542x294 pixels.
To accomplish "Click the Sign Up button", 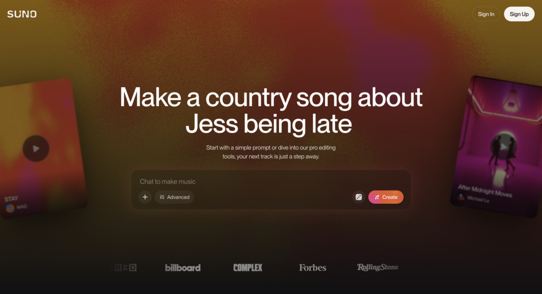I will click(x=519, y=14).
